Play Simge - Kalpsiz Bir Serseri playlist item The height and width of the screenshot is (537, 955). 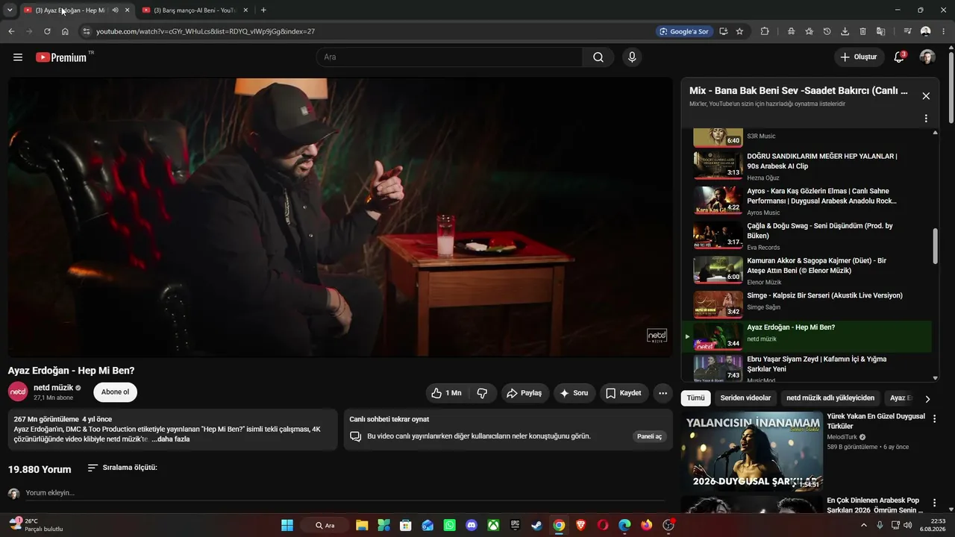point(807,303)
